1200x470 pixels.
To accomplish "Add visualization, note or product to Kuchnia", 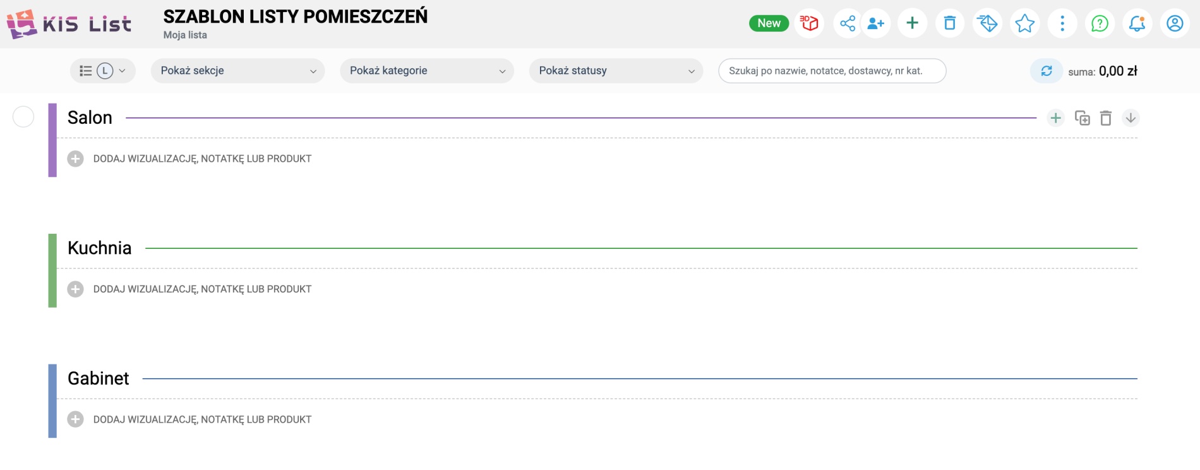I will pos(75,289).
